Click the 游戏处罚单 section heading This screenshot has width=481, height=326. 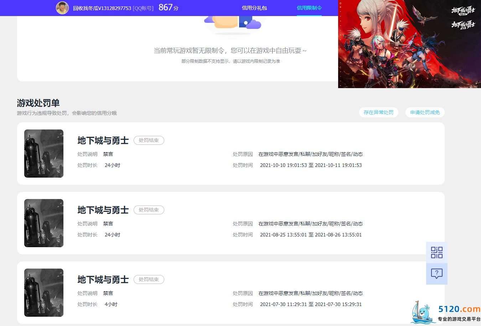[38, 103]
